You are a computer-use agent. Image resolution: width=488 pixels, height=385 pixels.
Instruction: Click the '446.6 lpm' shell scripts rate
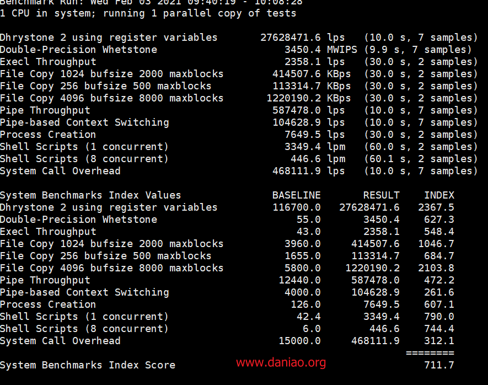coord(318,159)
